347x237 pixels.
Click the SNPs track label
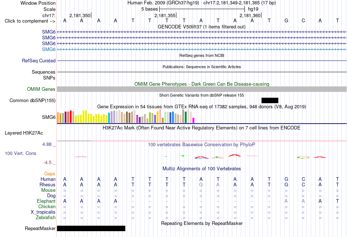(x=49, y=78)
